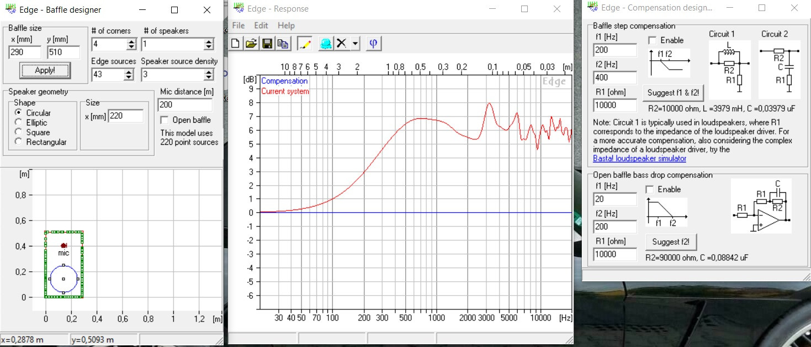Select the Elliptic speaker shape

[18, 123]
